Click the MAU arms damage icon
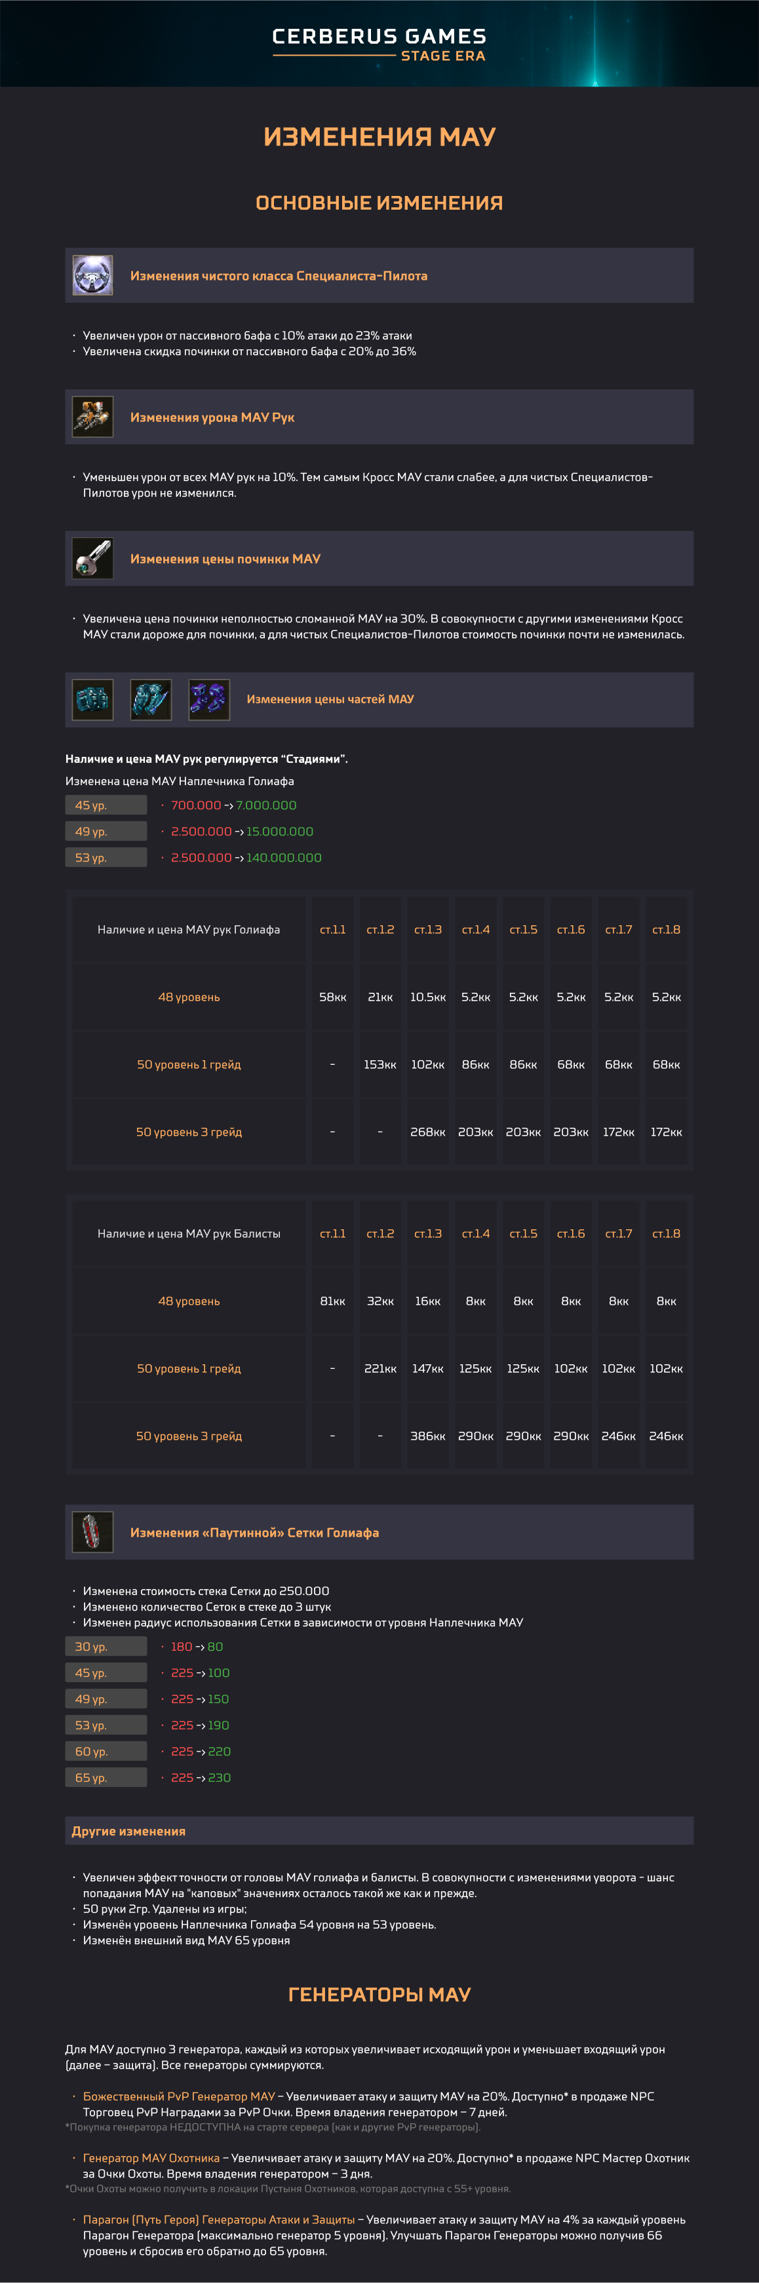Image resolution: width=759 pixels, height=2283 pixels. tap(92, 417)
